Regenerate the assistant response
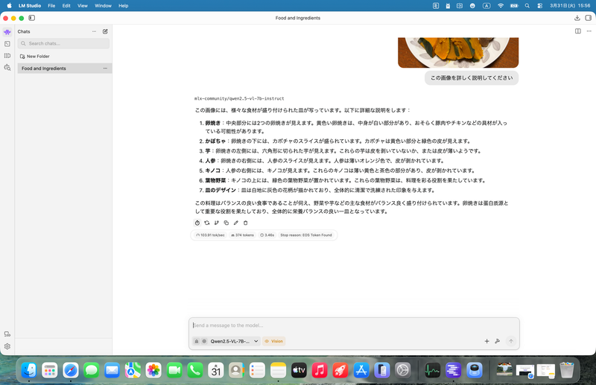Screen dimensions: 596x385 click(x=207, y=223)
